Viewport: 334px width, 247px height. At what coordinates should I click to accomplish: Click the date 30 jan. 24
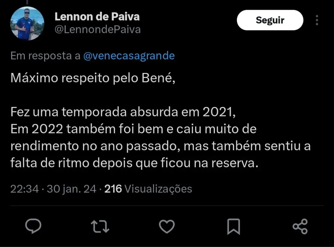point(71,189)
